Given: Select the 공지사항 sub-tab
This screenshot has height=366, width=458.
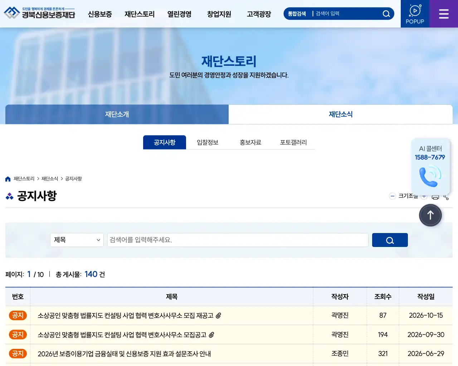Looking at the screenshot, I should [165, 142].
